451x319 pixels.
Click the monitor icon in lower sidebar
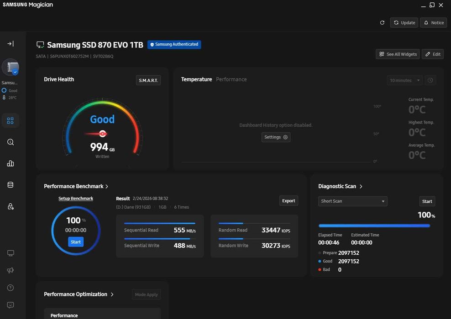[10, 253]
